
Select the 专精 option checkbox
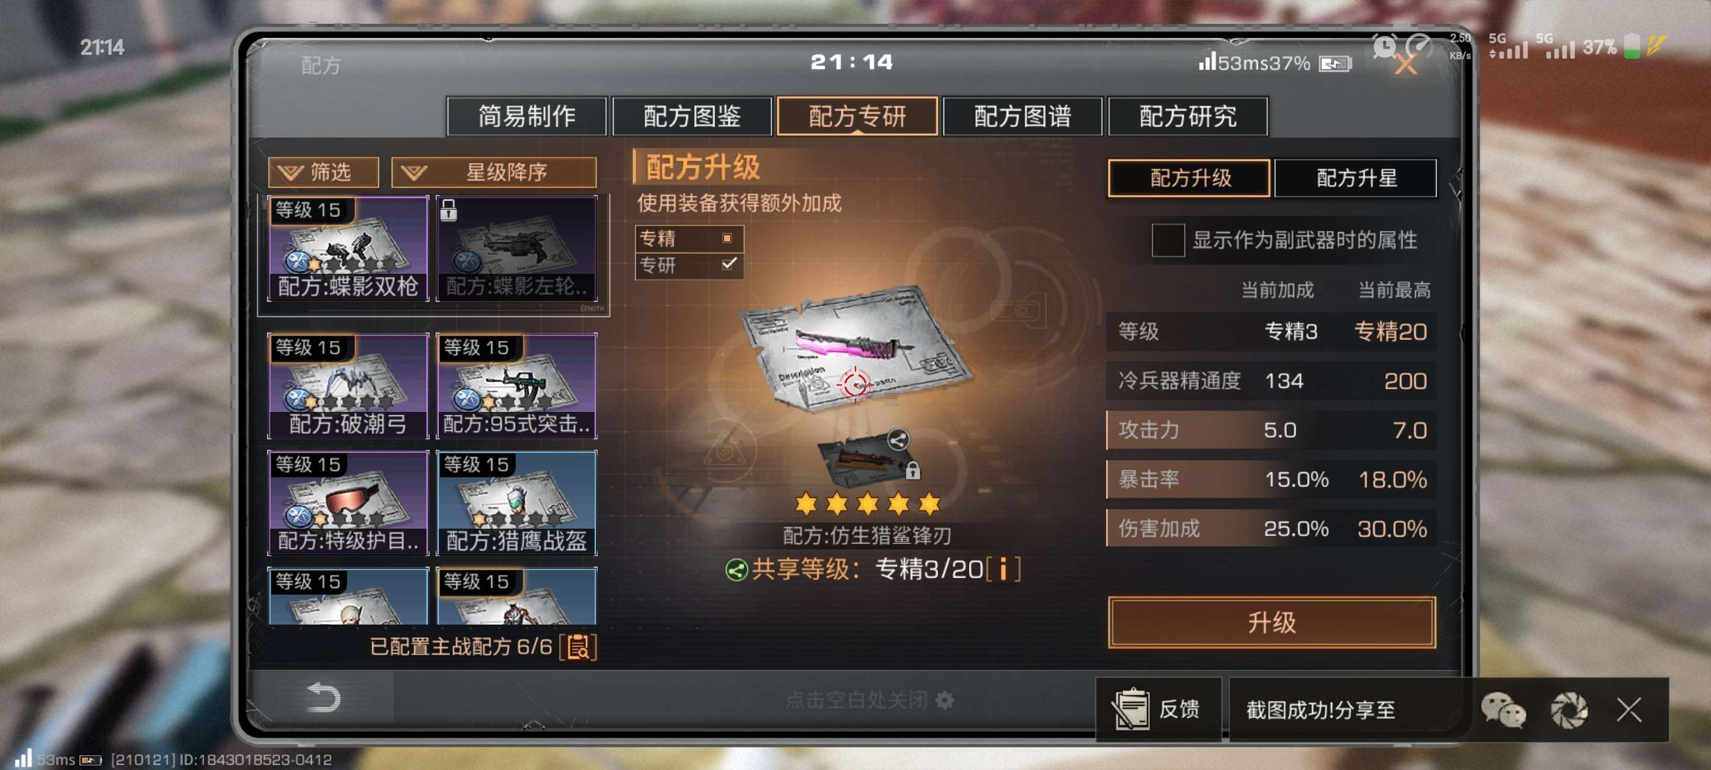point(727,238)
